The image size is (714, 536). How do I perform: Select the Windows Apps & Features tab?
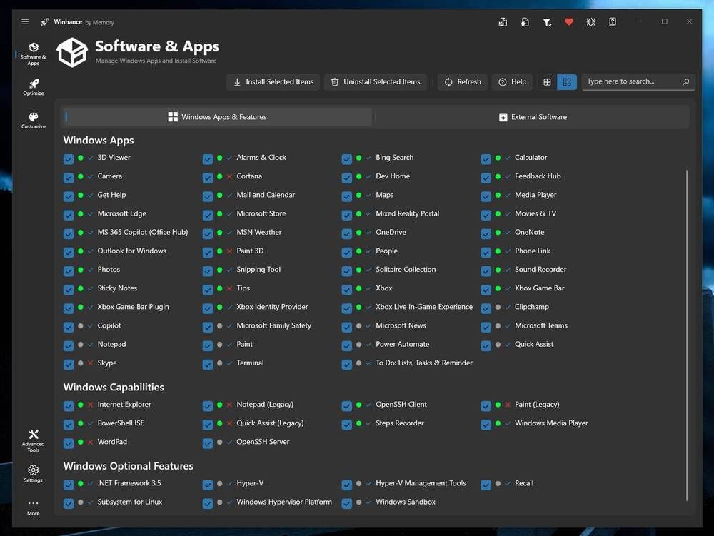218,116
